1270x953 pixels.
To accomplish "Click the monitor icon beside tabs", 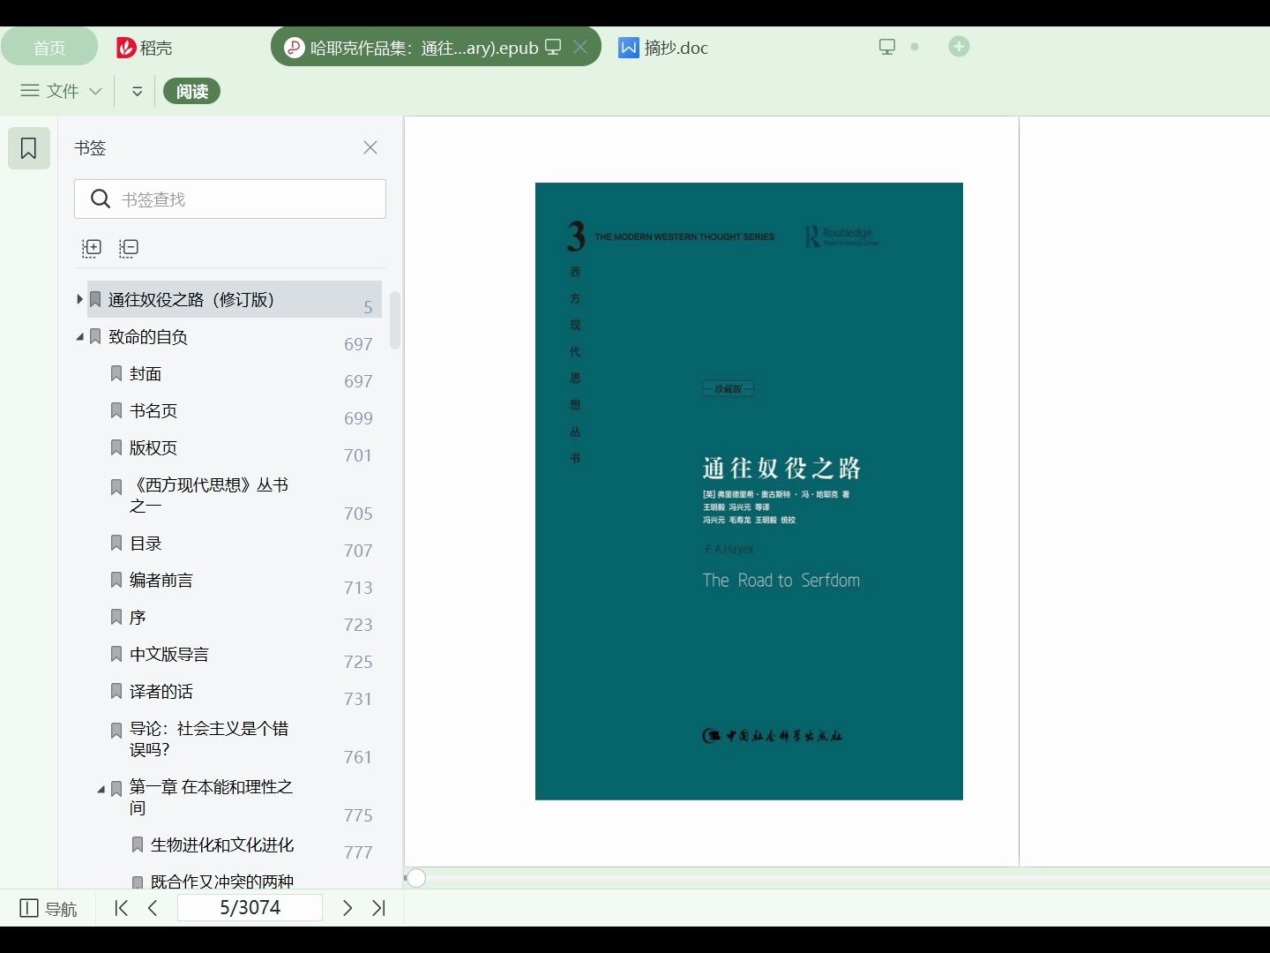I will point(887,47).
